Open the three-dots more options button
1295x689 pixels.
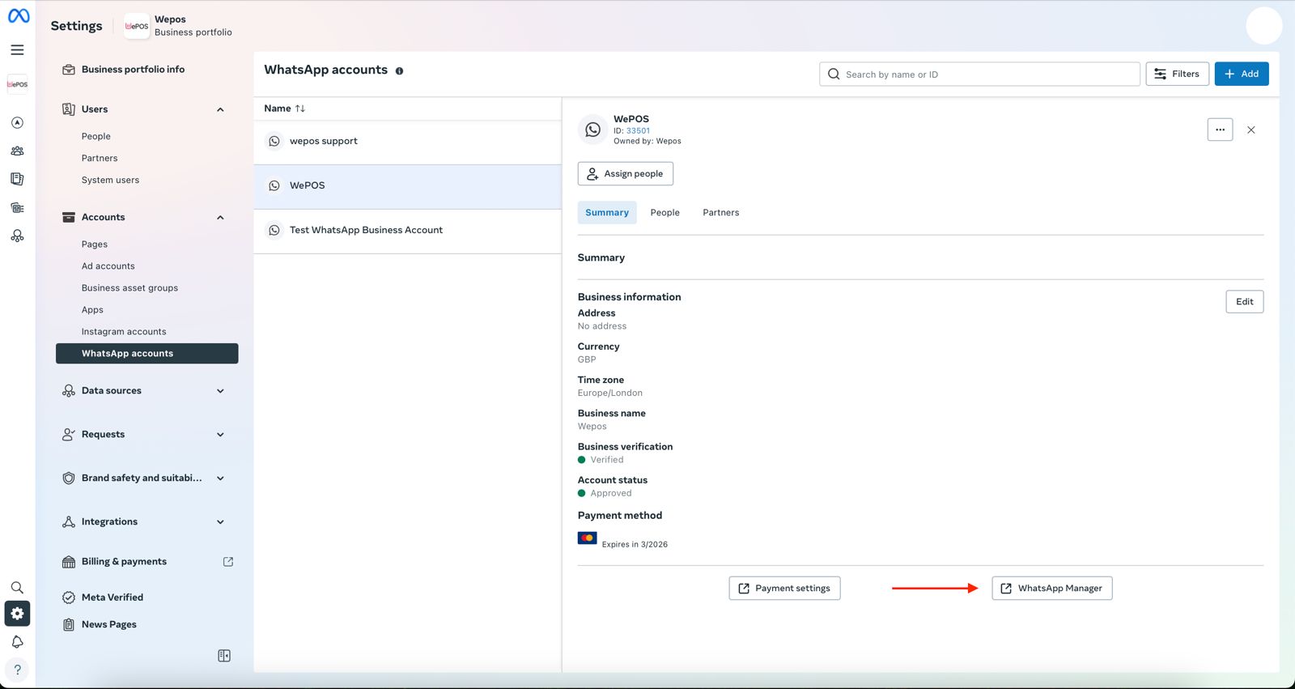[1220, 130]
